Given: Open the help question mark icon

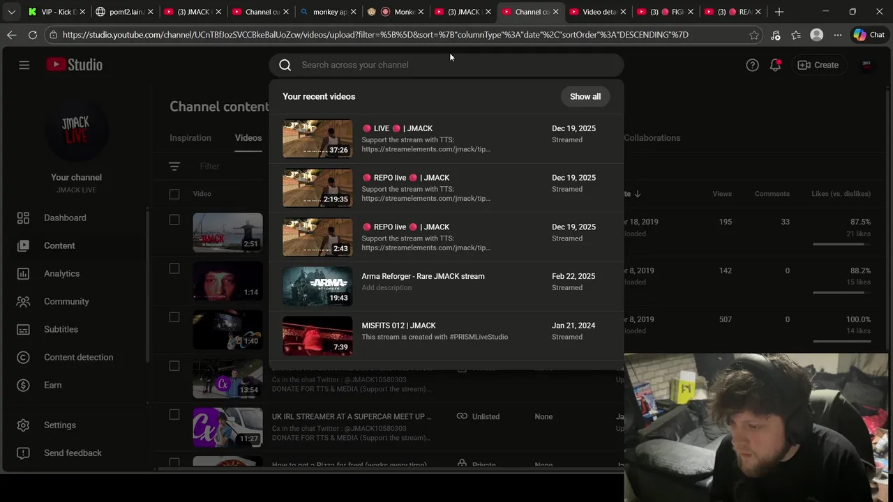Looking at the screenshot, I should coord(752,65).
